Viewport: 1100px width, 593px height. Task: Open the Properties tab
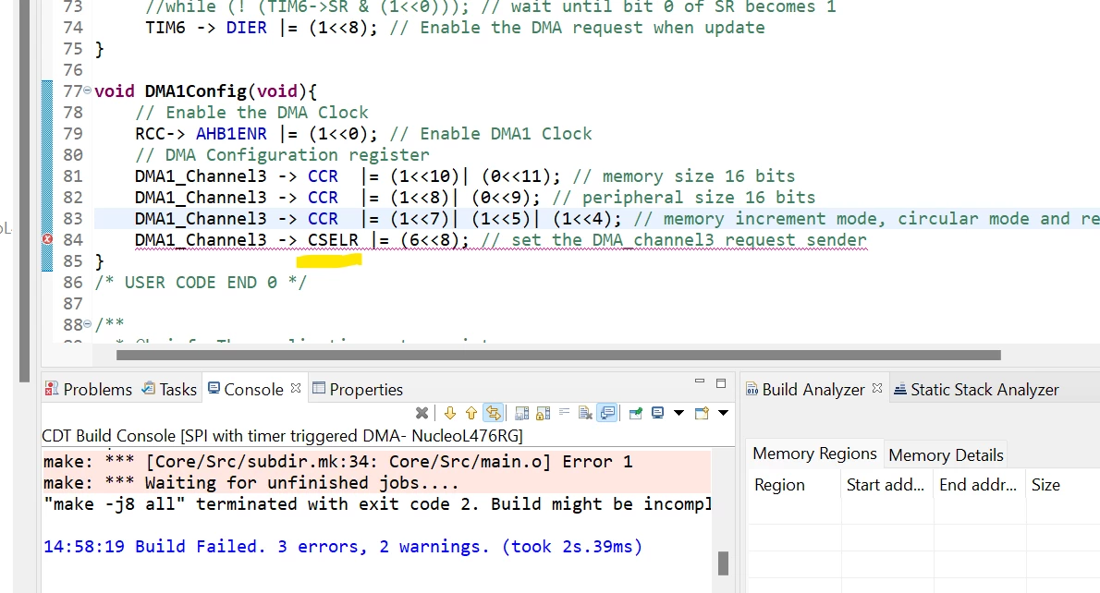point(358,389)
